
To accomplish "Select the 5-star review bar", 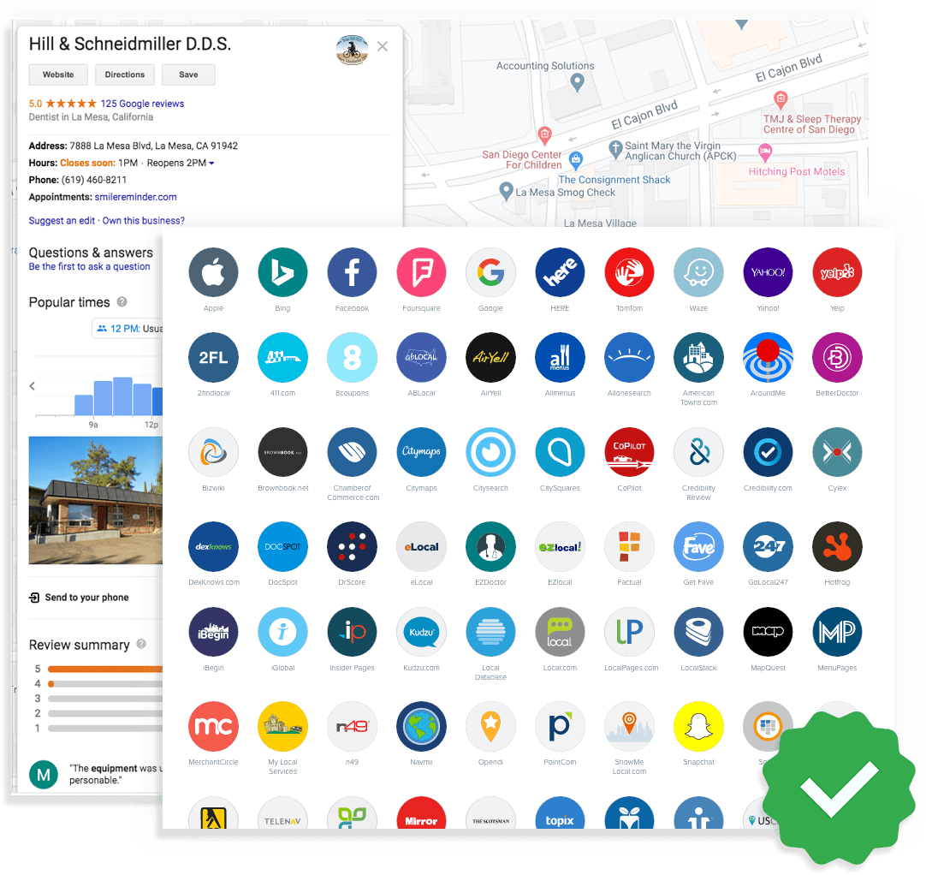I will [105, 669].
